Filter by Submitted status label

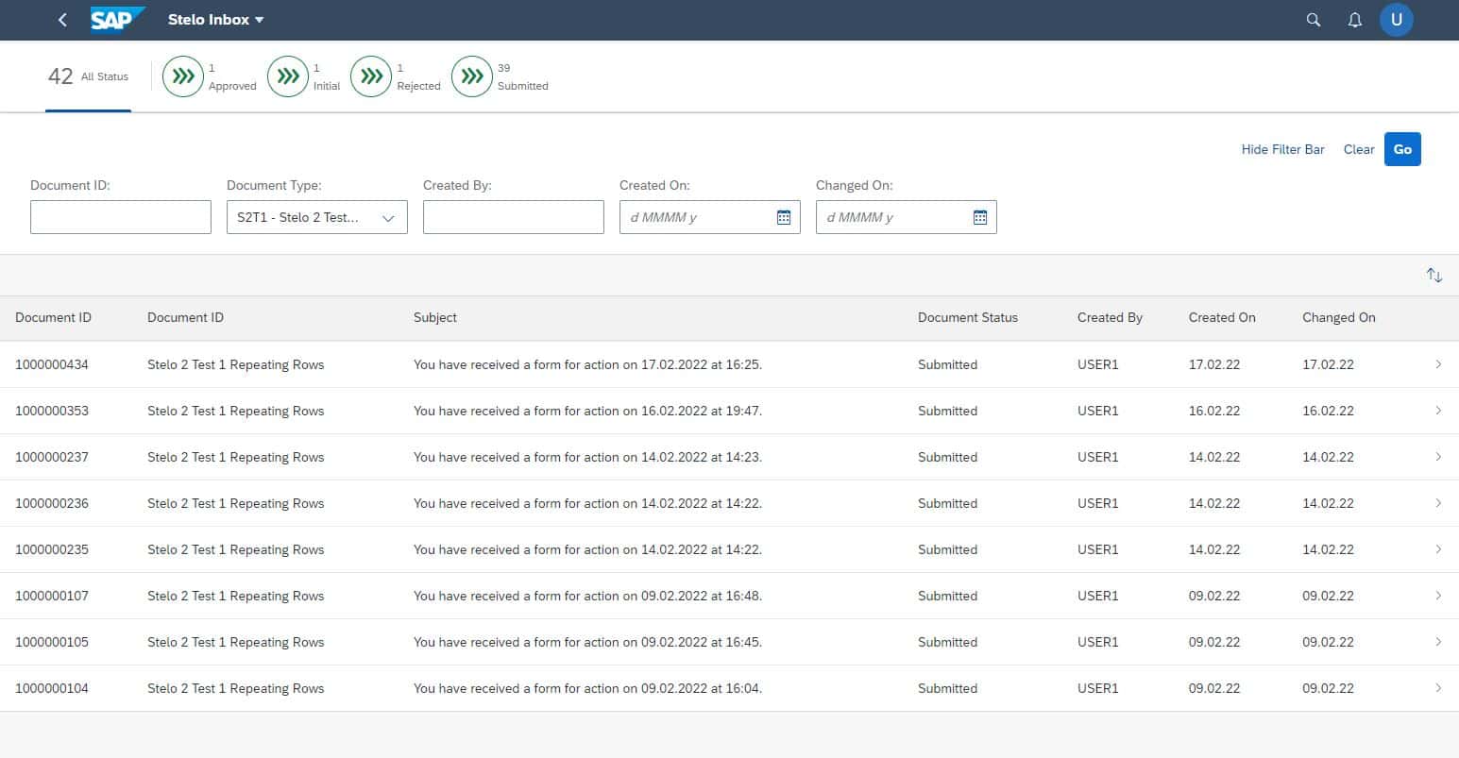(x=523, y=86)
